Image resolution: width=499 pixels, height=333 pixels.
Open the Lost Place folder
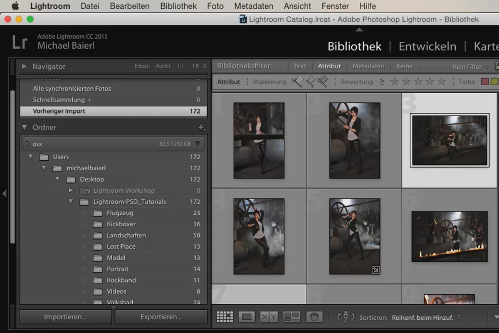121,247
